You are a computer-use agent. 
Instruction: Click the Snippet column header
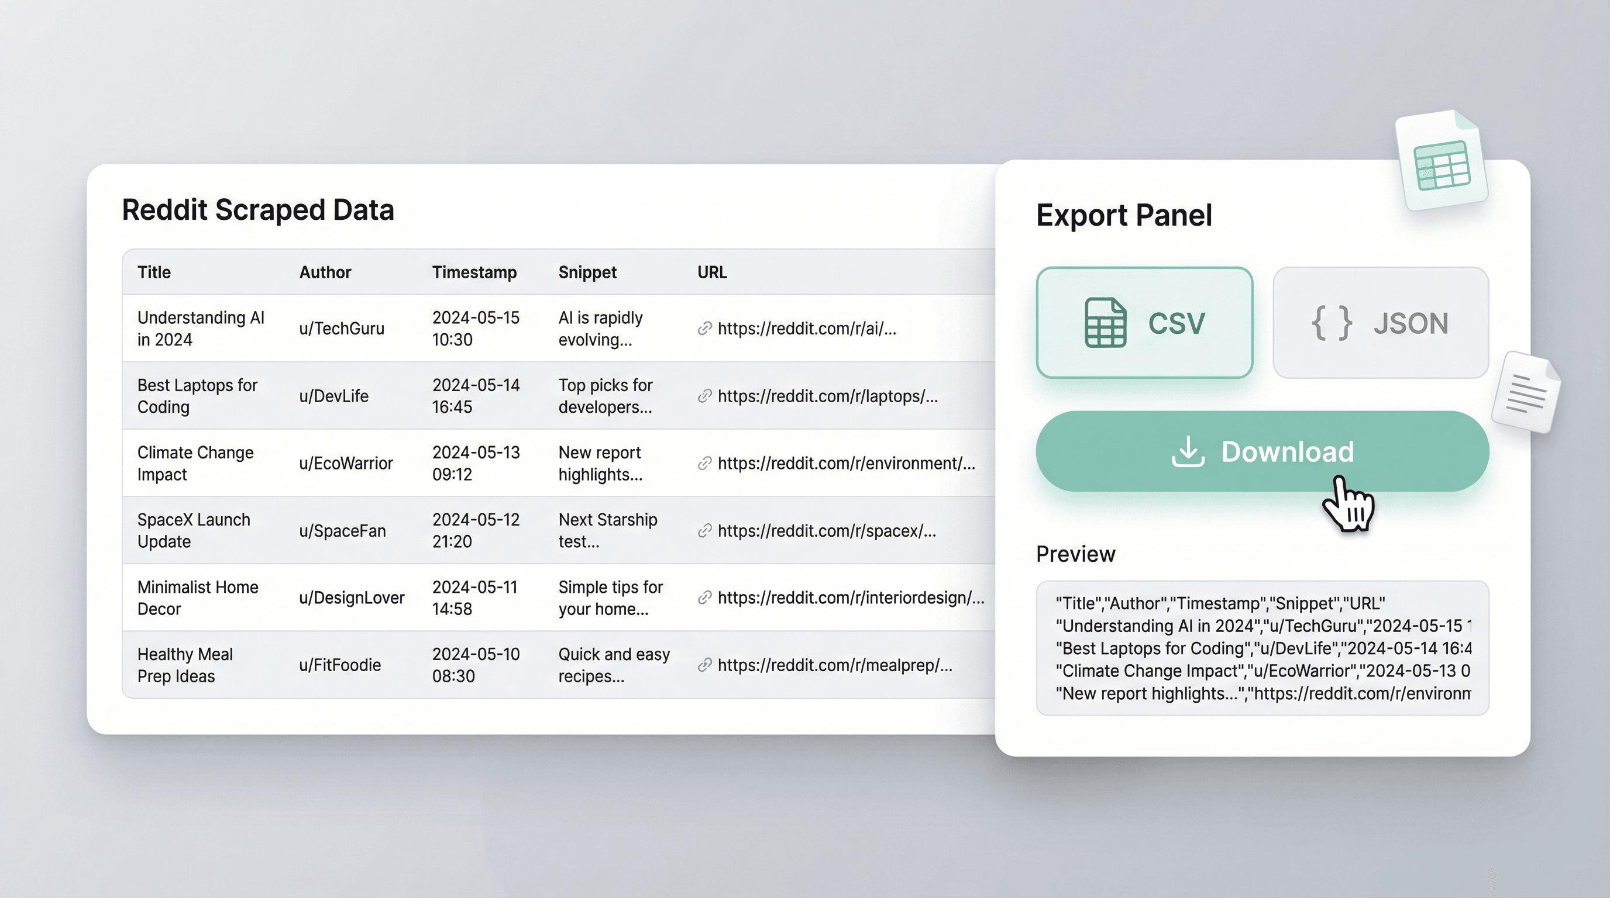coord(587,272)
